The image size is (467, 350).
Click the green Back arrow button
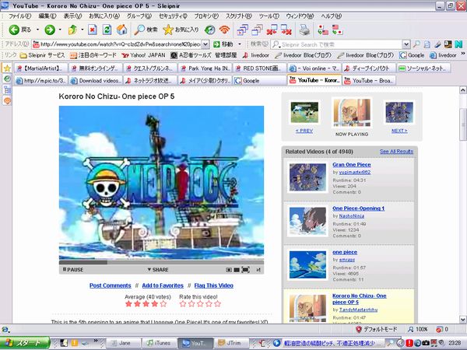[x=14, y=30]
